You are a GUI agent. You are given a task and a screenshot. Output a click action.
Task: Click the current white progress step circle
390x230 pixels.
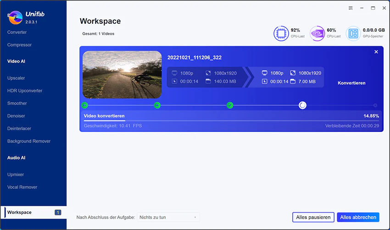coord(302,105)
